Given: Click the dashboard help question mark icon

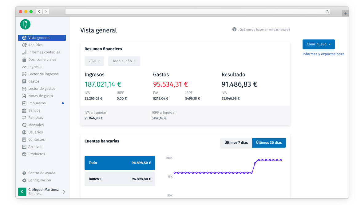Looking at the screenshot, I should point(234,29).
